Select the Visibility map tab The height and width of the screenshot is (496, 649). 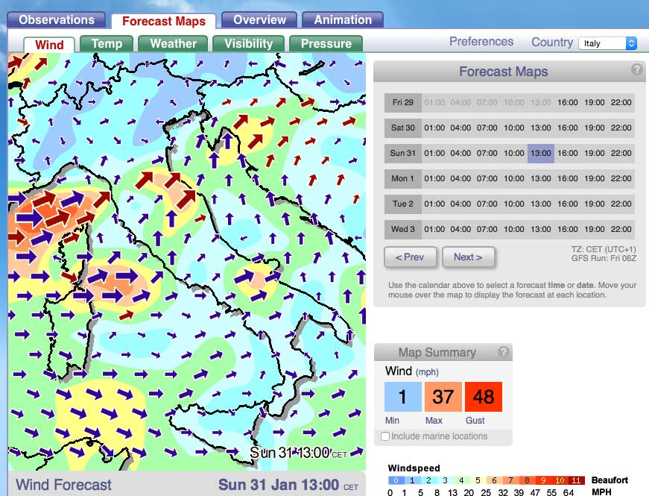[248, 44]
